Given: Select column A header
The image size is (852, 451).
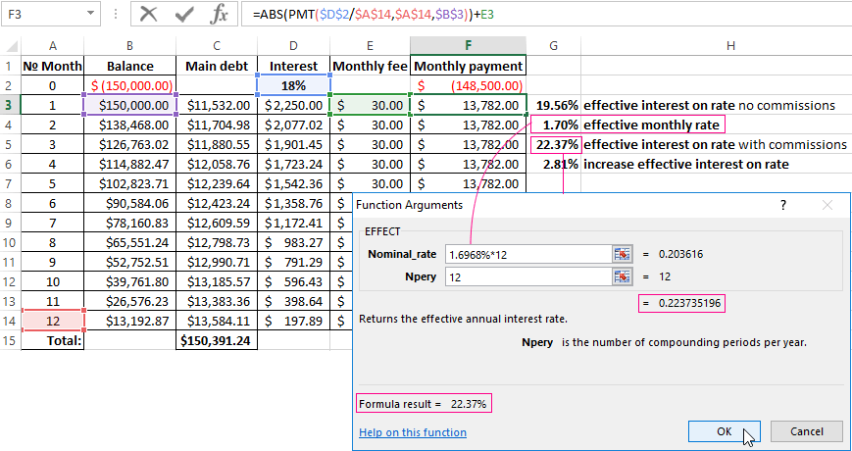Looking at the screenshot, I should 52,46.
